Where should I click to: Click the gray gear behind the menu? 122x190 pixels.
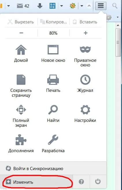(x=109, y=17)
